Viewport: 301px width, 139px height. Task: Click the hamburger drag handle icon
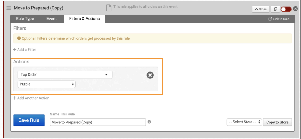coord(9,8)
